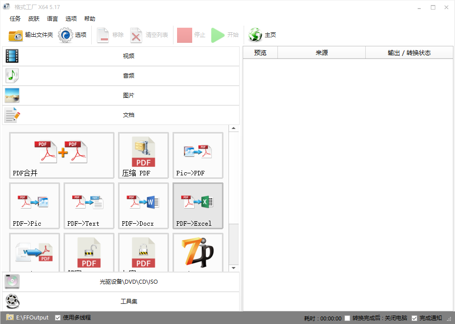Open the PDF->Excel converter tool

(197, 206)
